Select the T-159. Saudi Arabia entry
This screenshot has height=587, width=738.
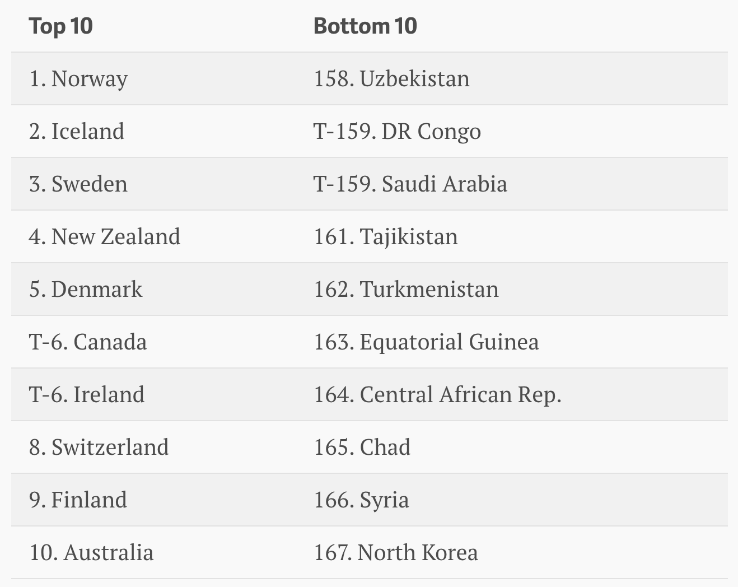[x=410, y=184]
